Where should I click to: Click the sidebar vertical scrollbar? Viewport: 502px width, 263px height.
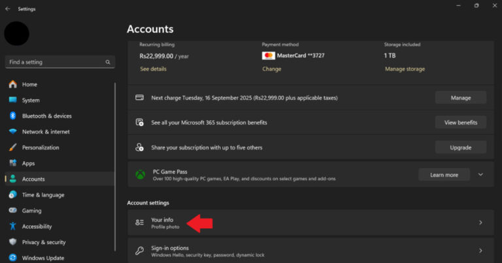tap(115, 167)
